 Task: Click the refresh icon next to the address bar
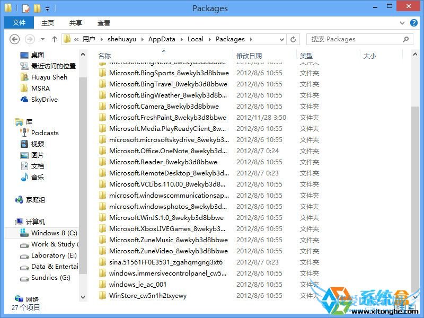coord(293,39)
